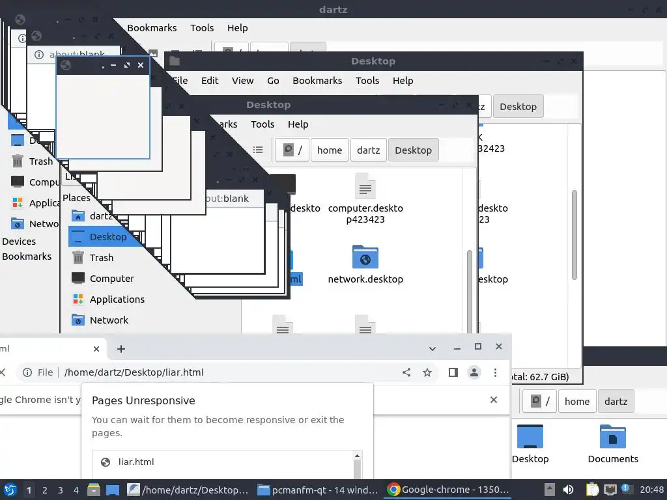
Task: Open Chrome tab search chevron
Action: pyautogui.click(x=433, y=349)
